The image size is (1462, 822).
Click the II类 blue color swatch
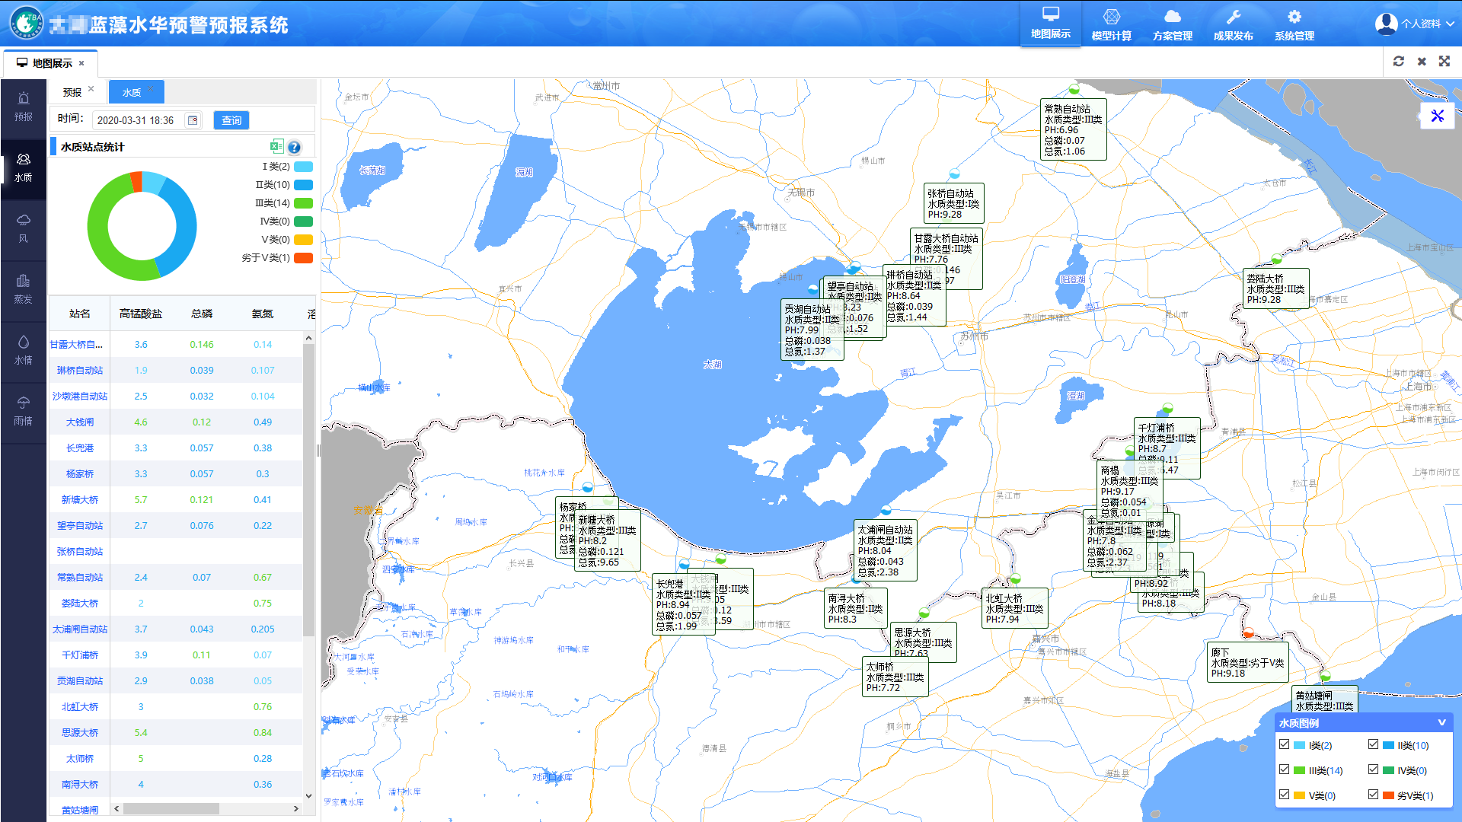(303, 185)
